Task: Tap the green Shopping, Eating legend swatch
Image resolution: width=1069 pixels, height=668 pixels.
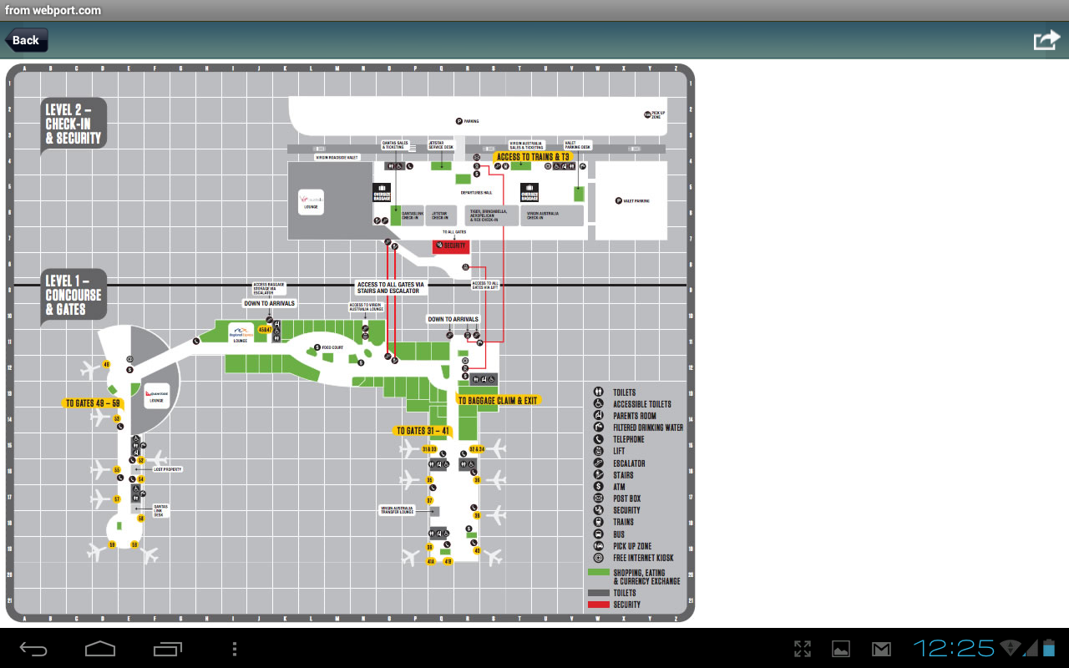Action: click(599, 572)
